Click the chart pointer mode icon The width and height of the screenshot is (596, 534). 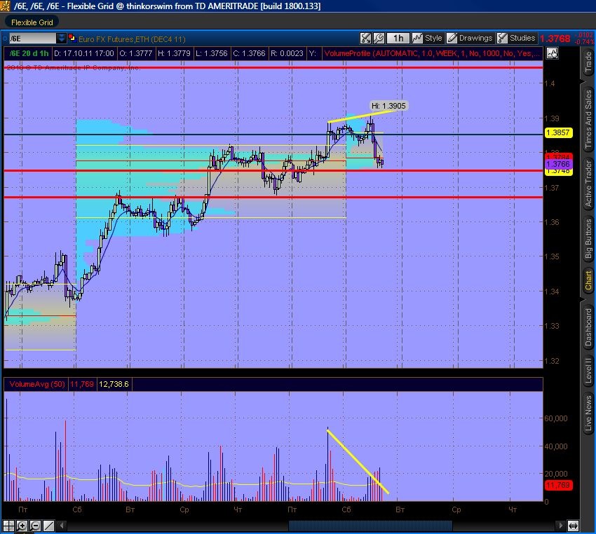552,53
